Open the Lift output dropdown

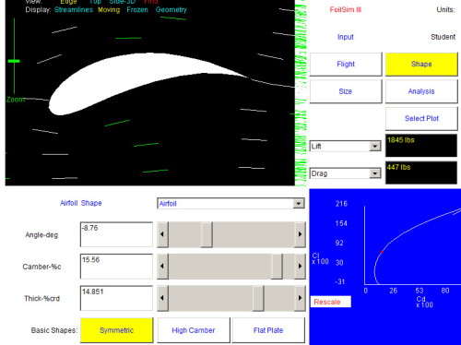point(345,147)
